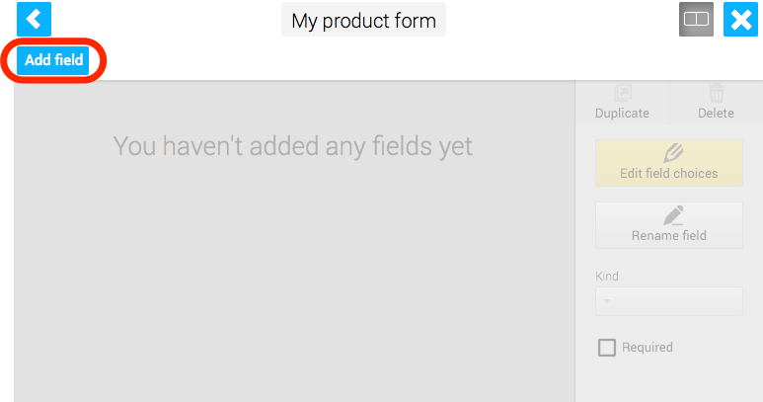
Task: Choose Rename field in the side panel
Action: pos(668,225)
